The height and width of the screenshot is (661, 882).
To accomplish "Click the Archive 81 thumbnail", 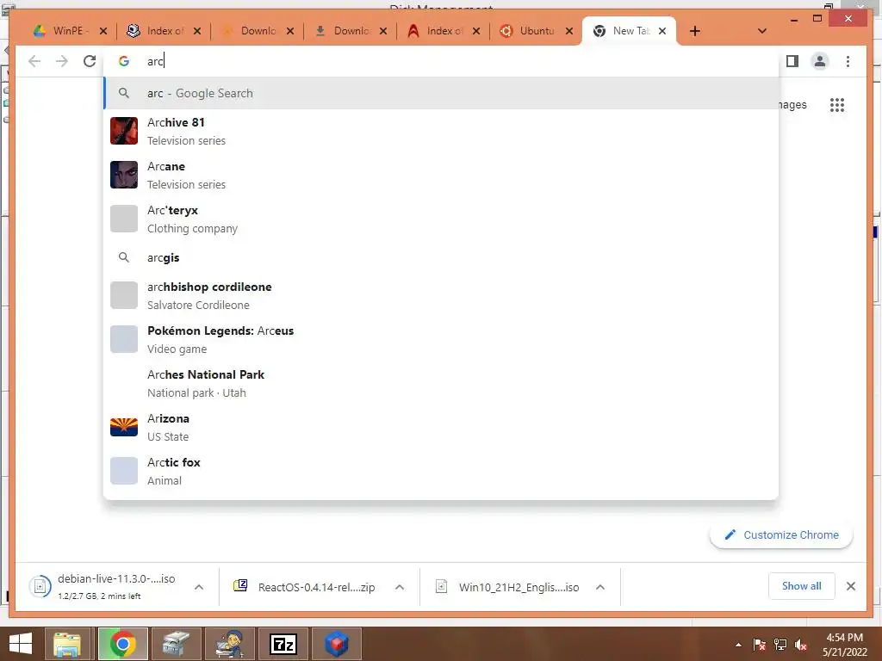I will [x=124, y=131].
